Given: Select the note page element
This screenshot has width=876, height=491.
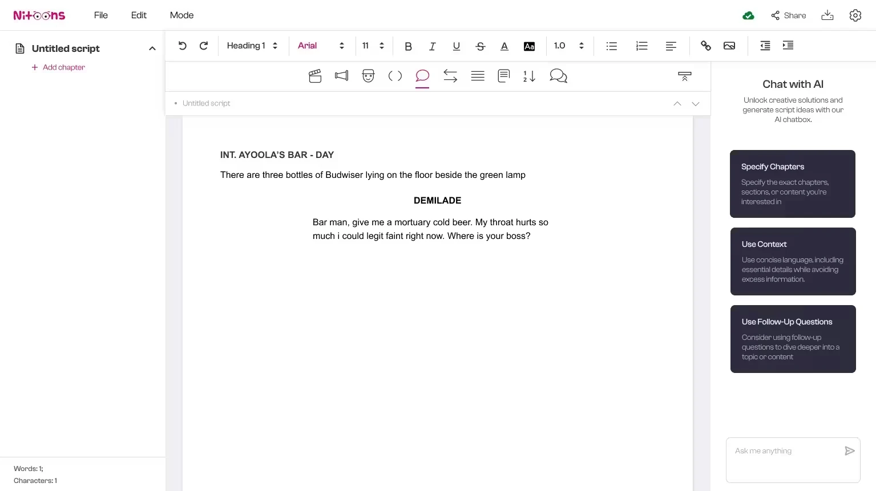Looking at the screenshot, I should point(503,76).
